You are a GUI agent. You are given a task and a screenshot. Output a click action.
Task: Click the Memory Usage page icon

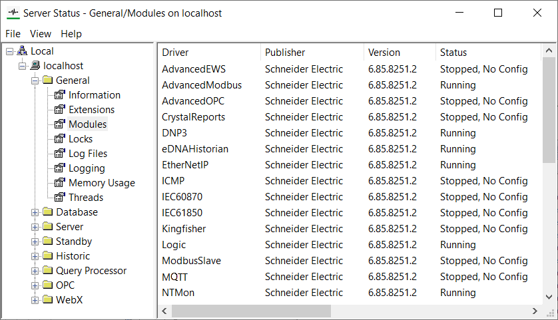(x=60, y=183)
